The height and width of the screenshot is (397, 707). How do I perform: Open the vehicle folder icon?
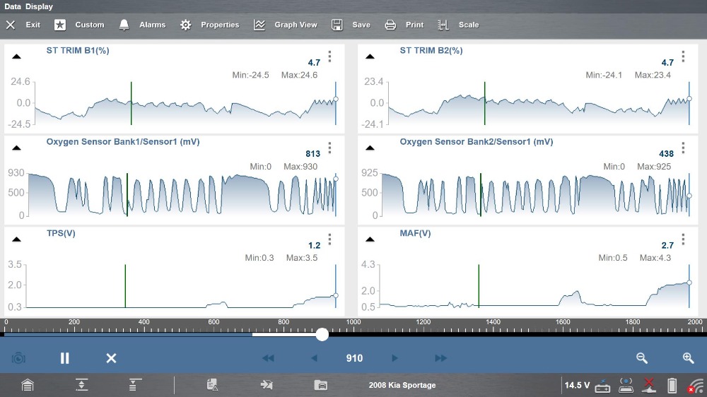click(x=321, y=385)
